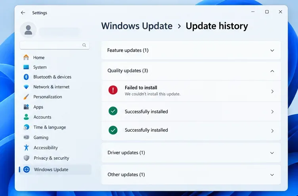
Task: Go to Privacy & security
Action: click(51, 158)
